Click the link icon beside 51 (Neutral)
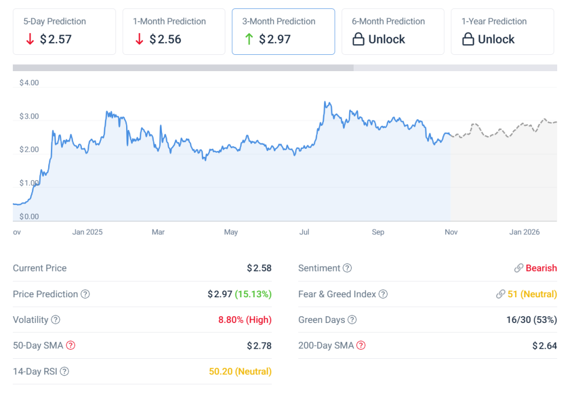 tap(501, 294)
